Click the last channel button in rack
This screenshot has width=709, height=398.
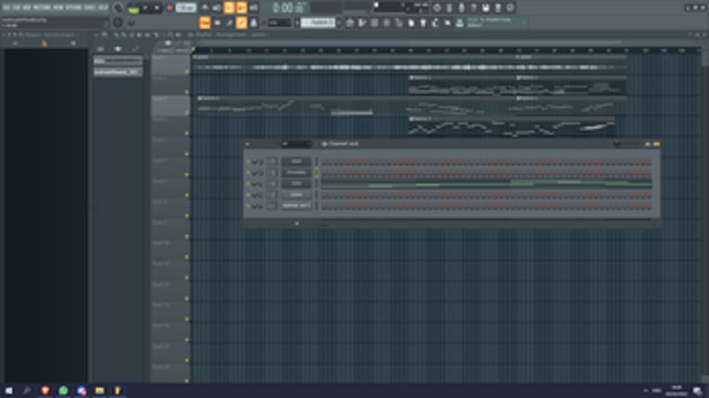pyautogui.click(x=297, y=205)
